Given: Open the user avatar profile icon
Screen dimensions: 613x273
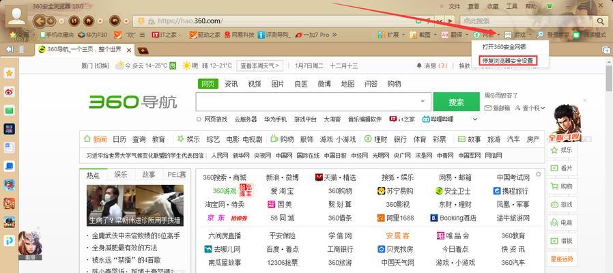Looking at the screenshot, I should pos(17,16).
